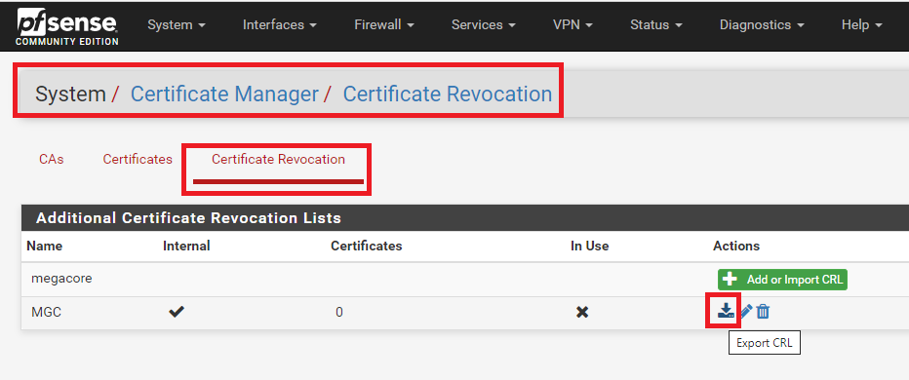This screenshot has height=380, width=909.
Task: Edit the MGC CRL pencil icon
Action: point(747,312)
